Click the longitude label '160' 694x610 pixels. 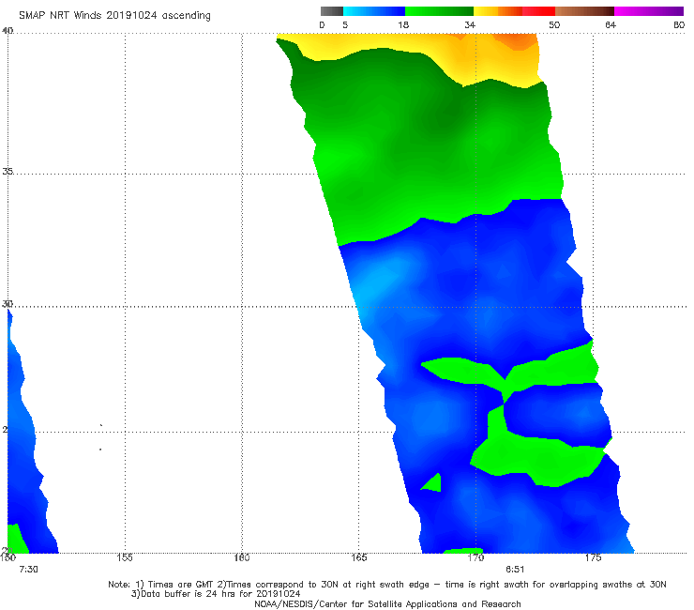[242, 557]
